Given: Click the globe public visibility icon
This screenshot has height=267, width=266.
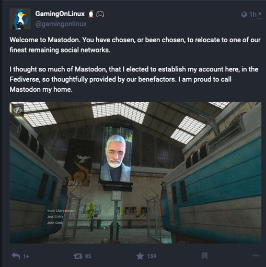Looking at the screenshot, I should [244, 15].
